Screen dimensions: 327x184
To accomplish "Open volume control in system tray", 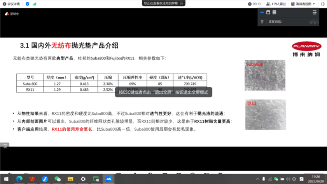I will click(x=288, y=179).
